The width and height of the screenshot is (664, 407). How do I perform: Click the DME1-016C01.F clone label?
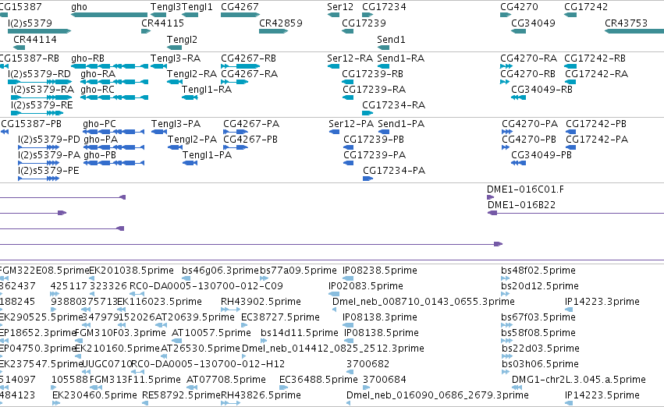(526, 189)
